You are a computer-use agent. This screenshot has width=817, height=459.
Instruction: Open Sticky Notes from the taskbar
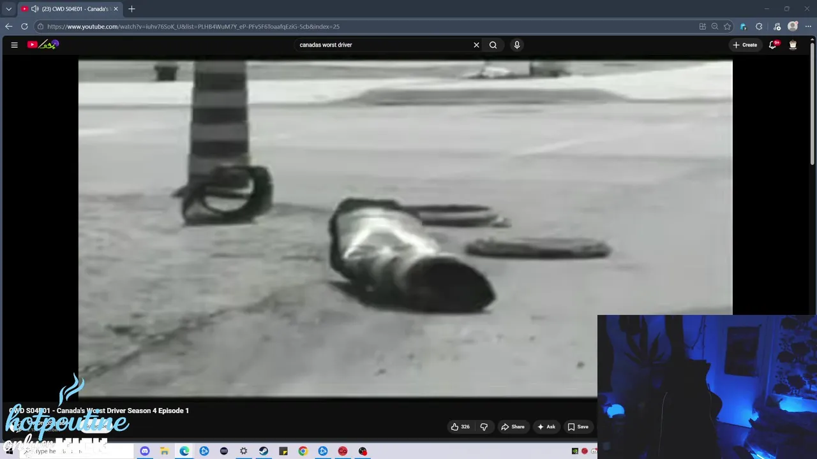coord(283,451)
